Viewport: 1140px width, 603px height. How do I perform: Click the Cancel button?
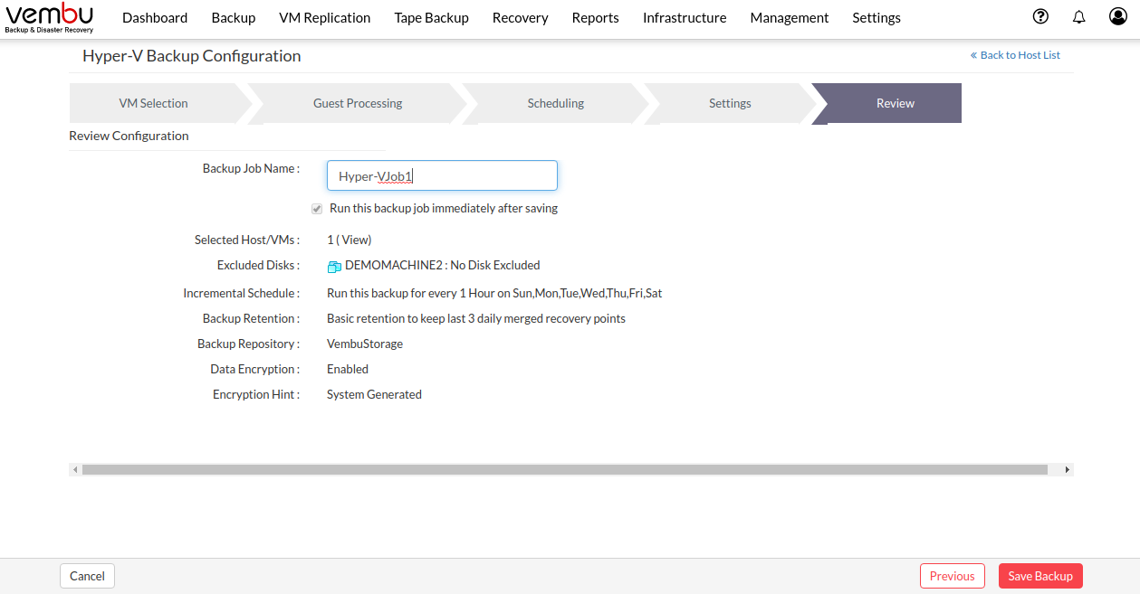tap(88, 576)
